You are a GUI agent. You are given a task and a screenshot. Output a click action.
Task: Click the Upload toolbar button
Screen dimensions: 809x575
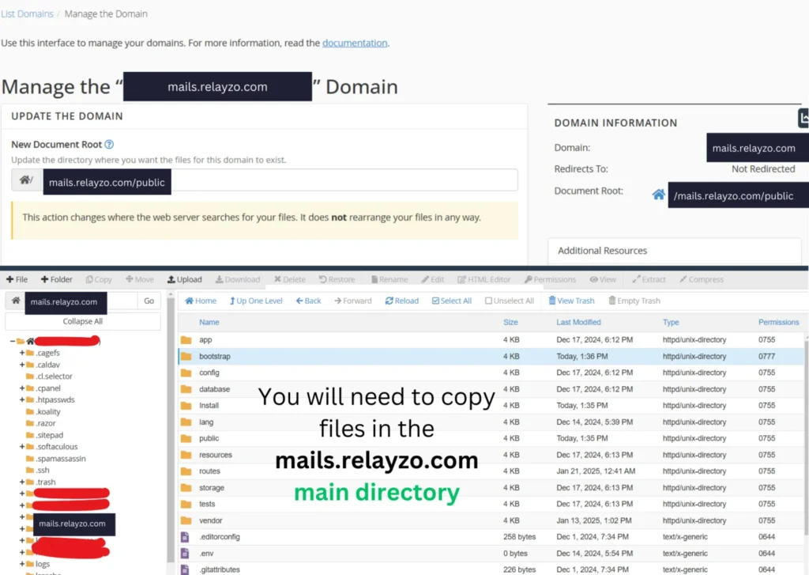184,279
